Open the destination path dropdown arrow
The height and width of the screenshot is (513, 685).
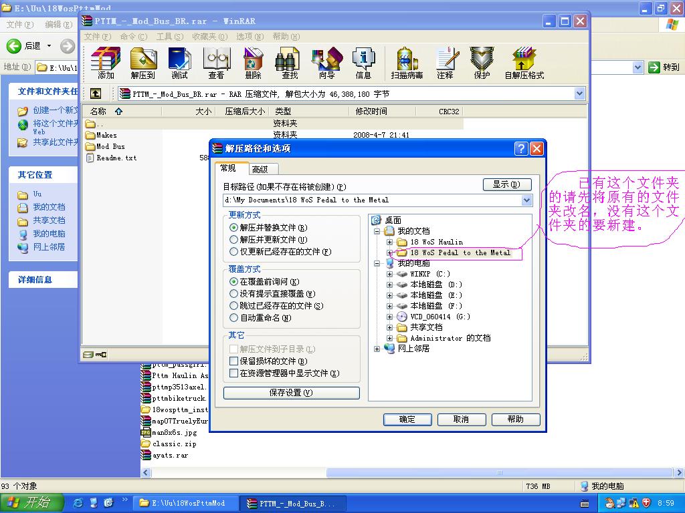526,200
